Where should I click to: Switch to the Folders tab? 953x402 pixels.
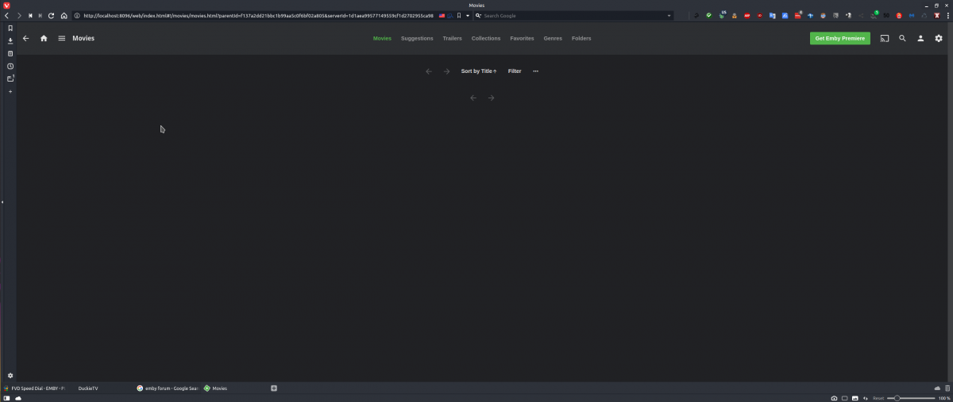581,38
